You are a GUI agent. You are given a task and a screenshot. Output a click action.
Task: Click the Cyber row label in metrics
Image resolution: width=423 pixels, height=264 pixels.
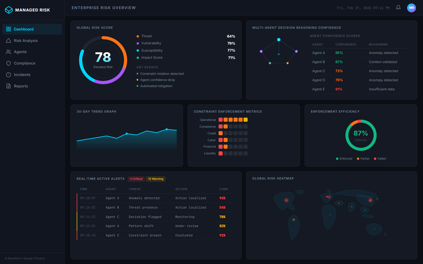pyautogui.click(x=211, y=140)
